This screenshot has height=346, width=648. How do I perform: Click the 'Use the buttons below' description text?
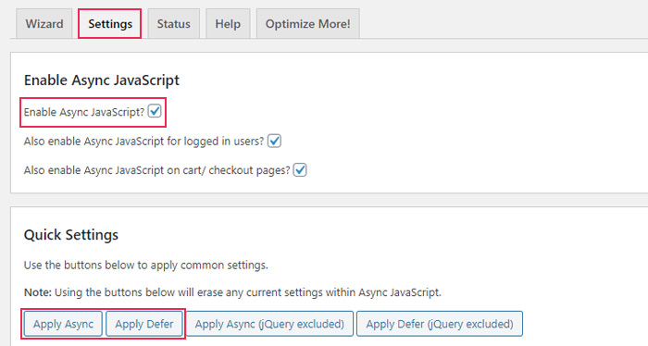[x=146, y=266]
